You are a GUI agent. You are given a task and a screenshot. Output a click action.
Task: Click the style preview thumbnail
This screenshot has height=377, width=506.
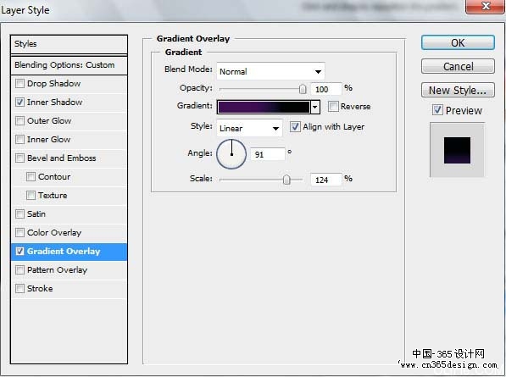[457, 150]
